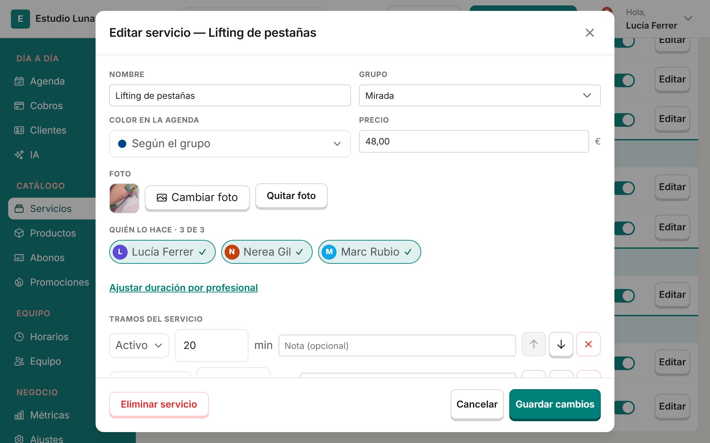Focus the tramo duration field showing 20
This screenshot has width=710, height=443.
211,345
